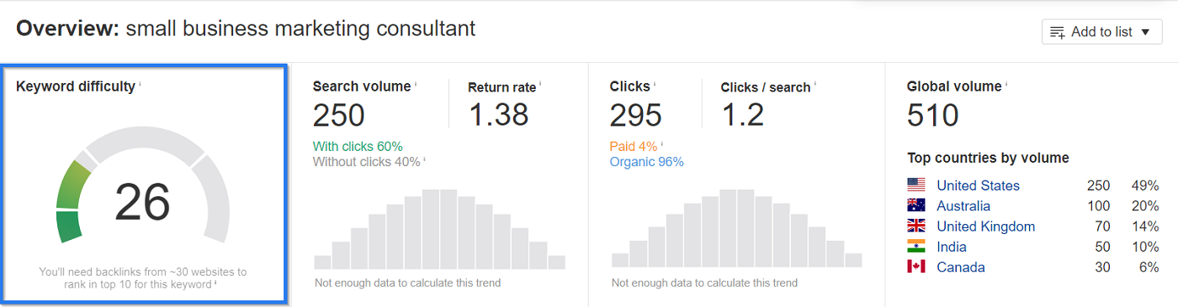Click the Australia flag icon

coord(916,206)
